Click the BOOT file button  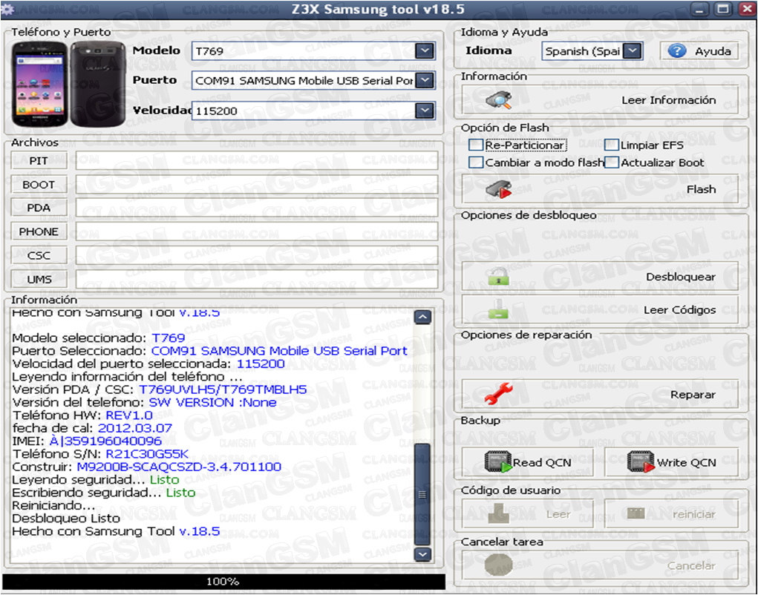click(39, 185)
